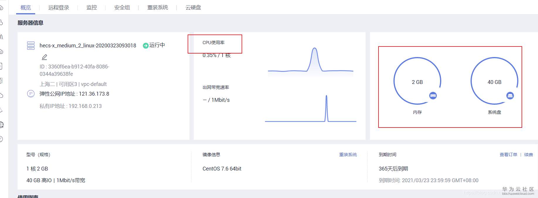The height and width of the screenshot is (198, 538).
Task: Click the 出网带宽速率 label
Action: pyautogui.click(x=216, y=87)
